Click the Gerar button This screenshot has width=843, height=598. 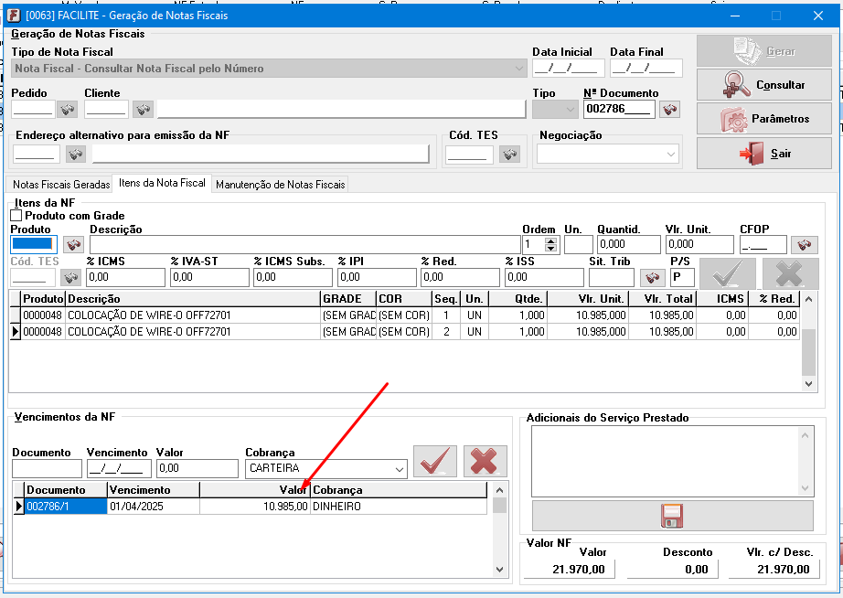764,51
